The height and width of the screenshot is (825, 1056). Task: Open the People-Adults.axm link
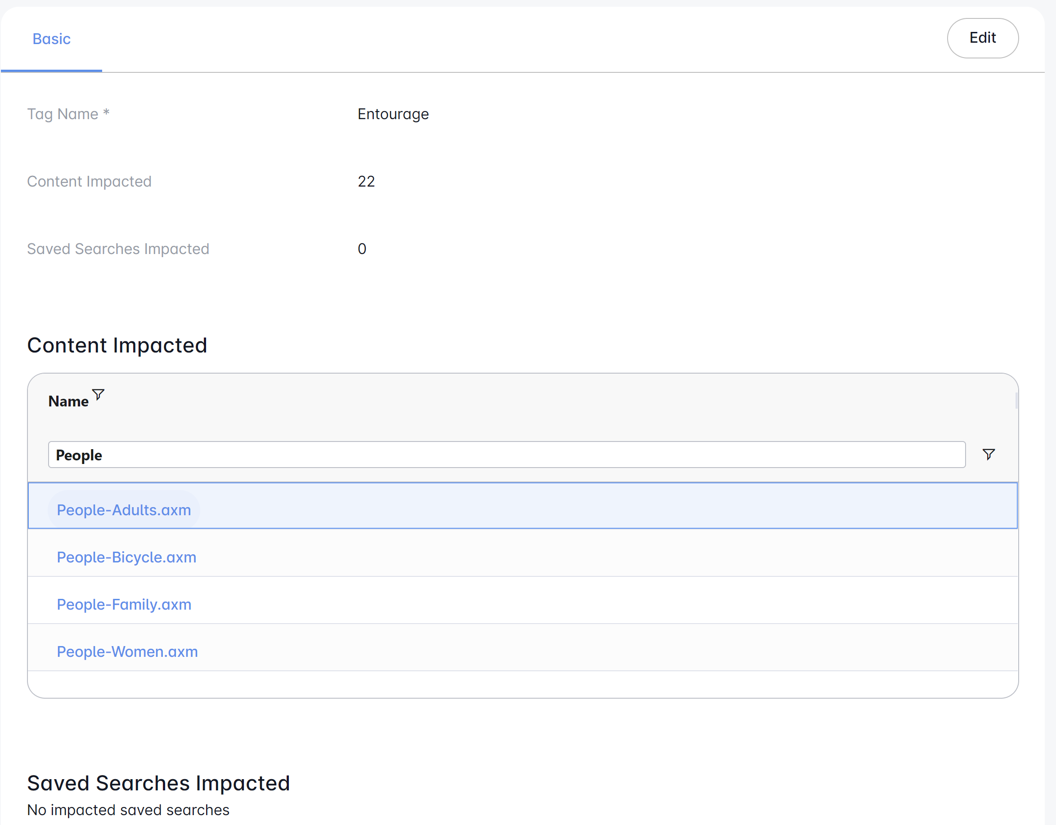click(124, 510)
